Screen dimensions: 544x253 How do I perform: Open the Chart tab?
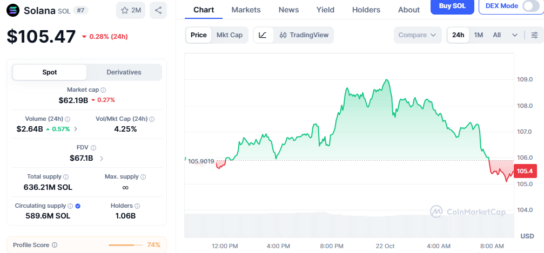click(204, 10)
